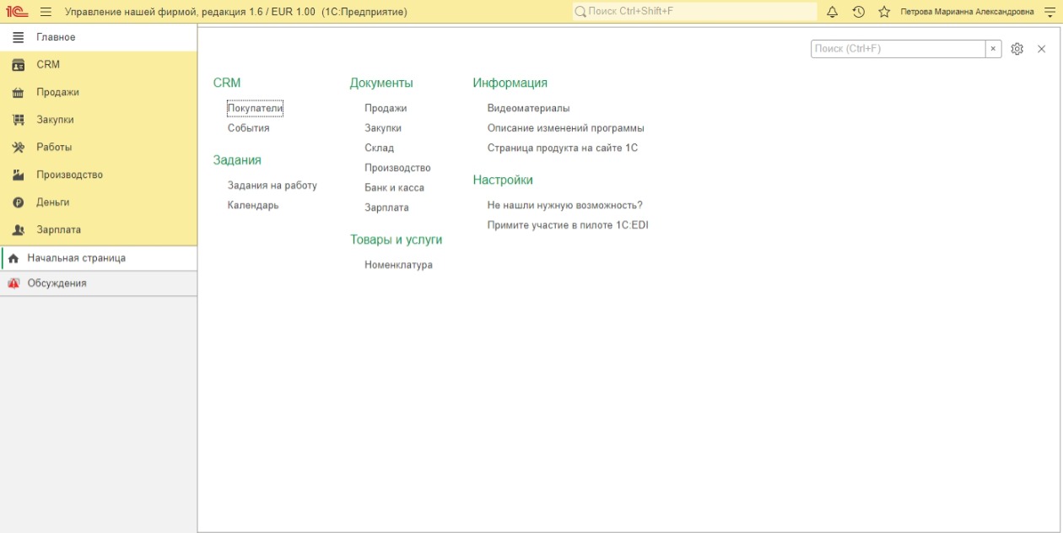Screen dimensions: 1063x533
Task: Open the Покупатели link
Action: (x=255, y=108)
